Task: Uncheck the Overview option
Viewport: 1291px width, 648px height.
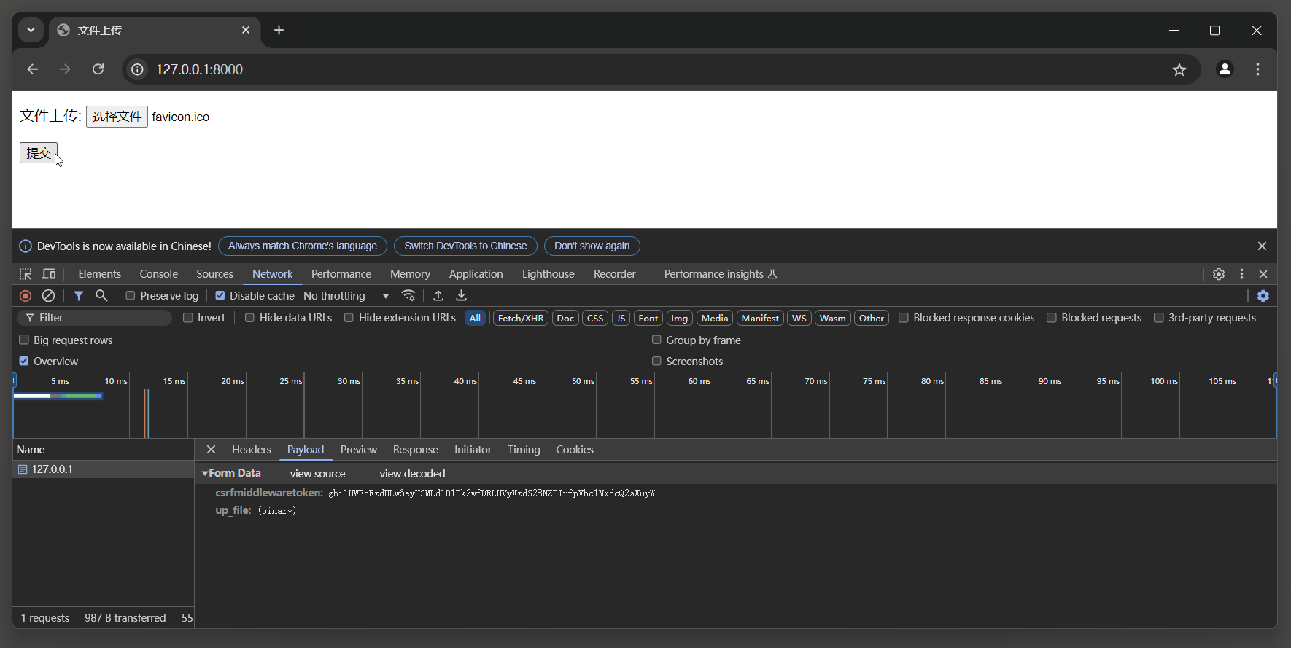Action: coord(24,361)
